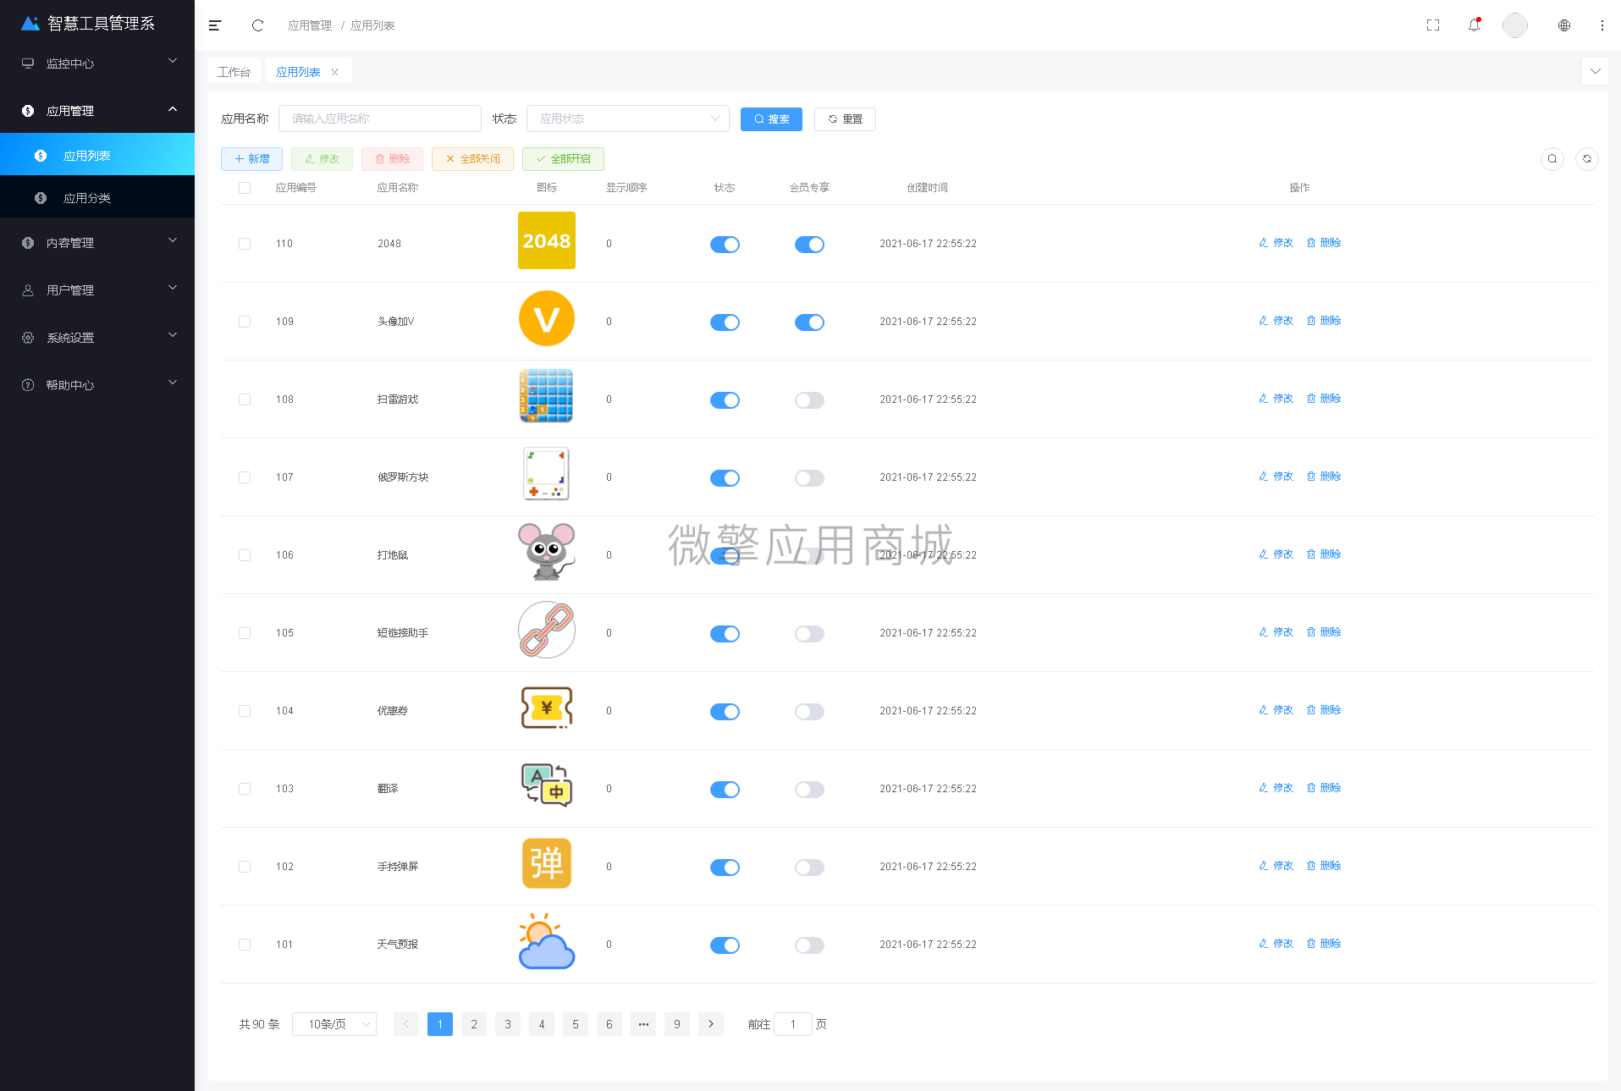Image resolution: width=1621 pixels, height=1091 pixels.
Task: Click the 俄罗斯方块 game console icon
Action: pos(547,474)
